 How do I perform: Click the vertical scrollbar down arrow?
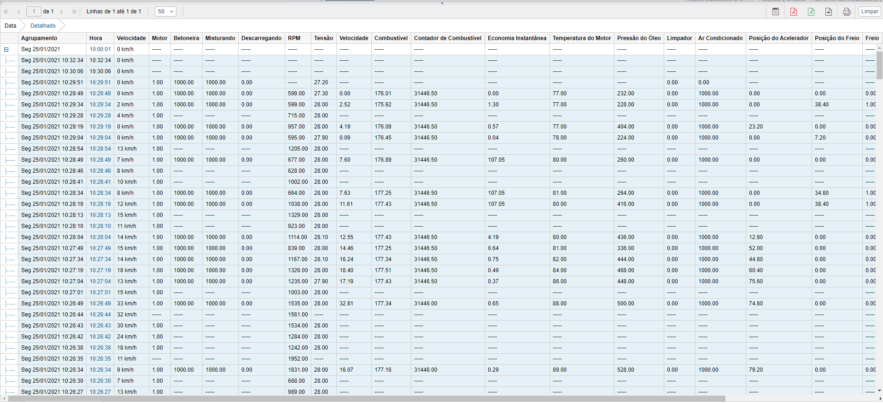pos(879,391)
